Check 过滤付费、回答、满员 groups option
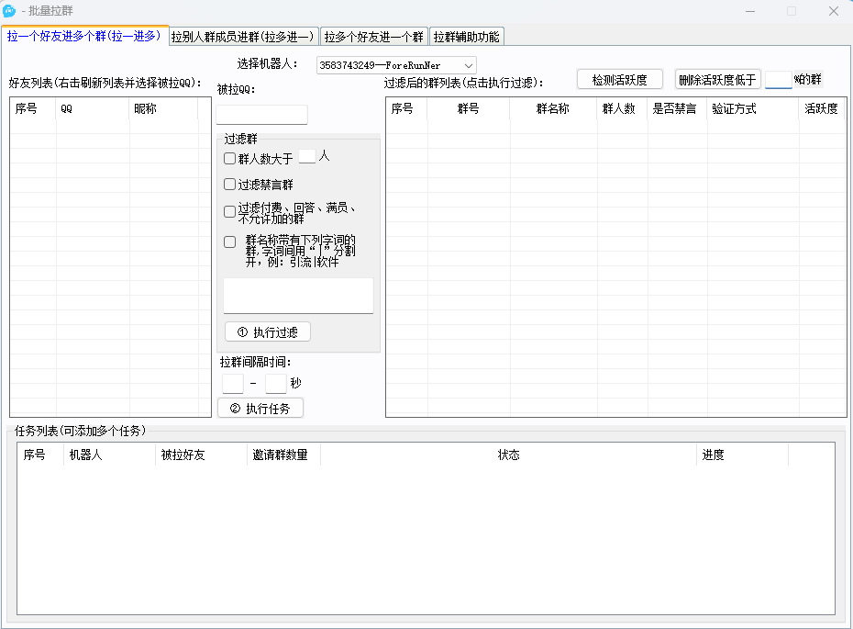The image size is (853, 629). click(230, 212)
